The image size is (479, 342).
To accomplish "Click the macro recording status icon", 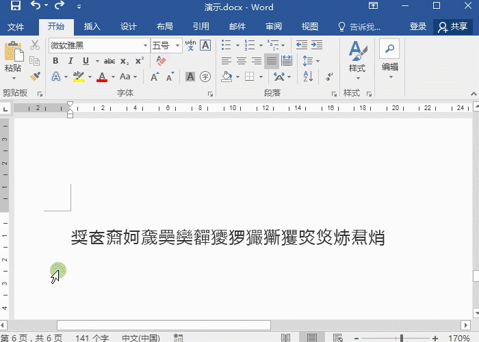I will pos(178,338).
